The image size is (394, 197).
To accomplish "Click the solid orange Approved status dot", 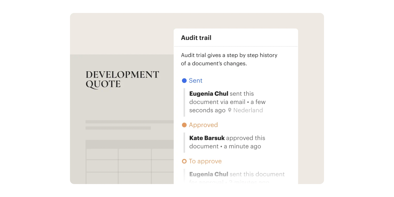I will point(184,125).
